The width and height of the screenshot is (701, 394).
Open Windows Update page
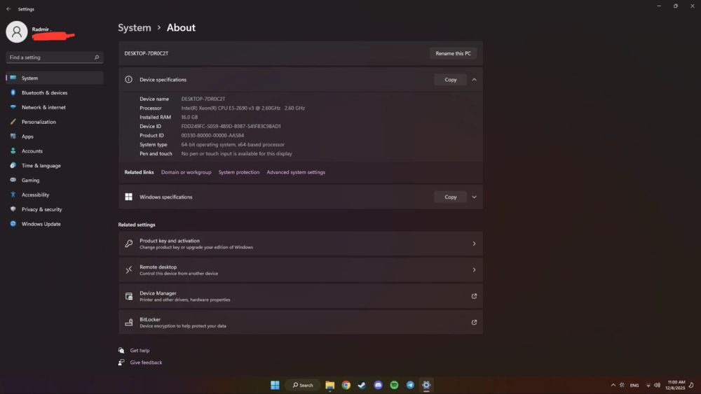pyautogui.click(x=55, y=224)
